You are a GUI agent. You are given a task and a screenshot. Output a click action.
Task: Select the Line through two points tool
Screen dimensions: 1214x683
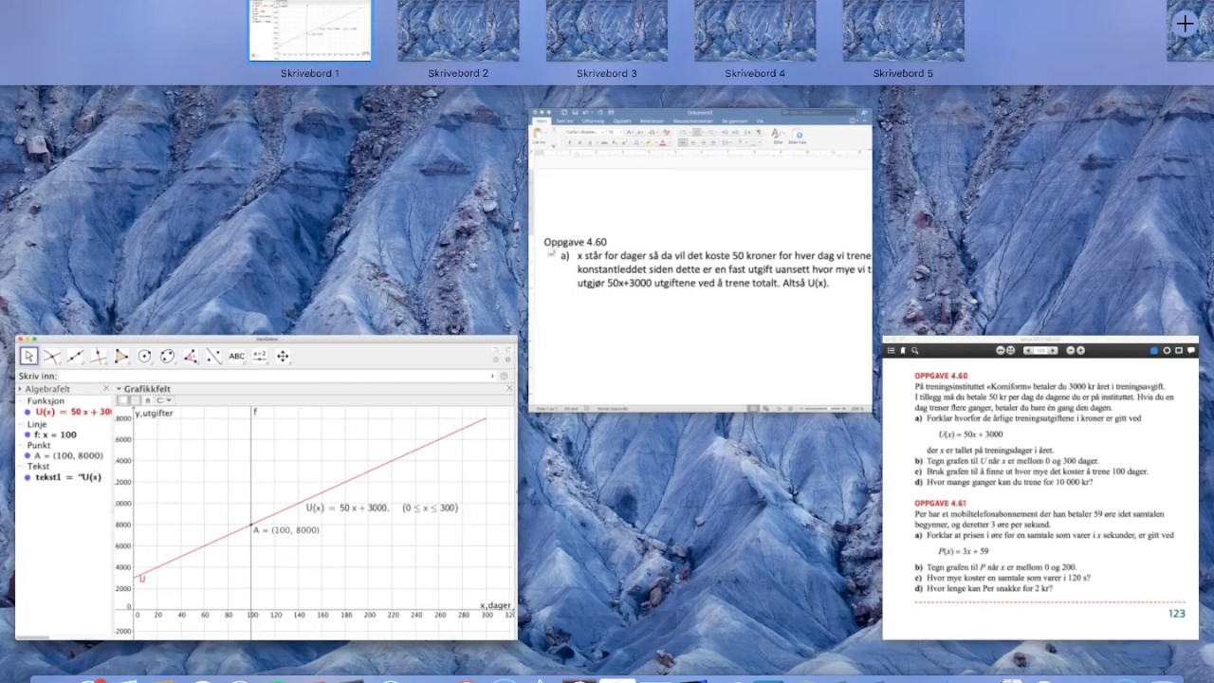click(75, 357)
